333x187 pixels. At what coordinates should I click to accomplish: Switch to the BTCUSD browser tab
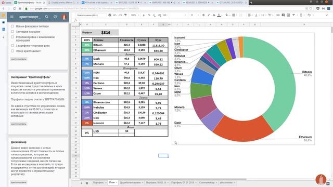[x=130, y=3]
